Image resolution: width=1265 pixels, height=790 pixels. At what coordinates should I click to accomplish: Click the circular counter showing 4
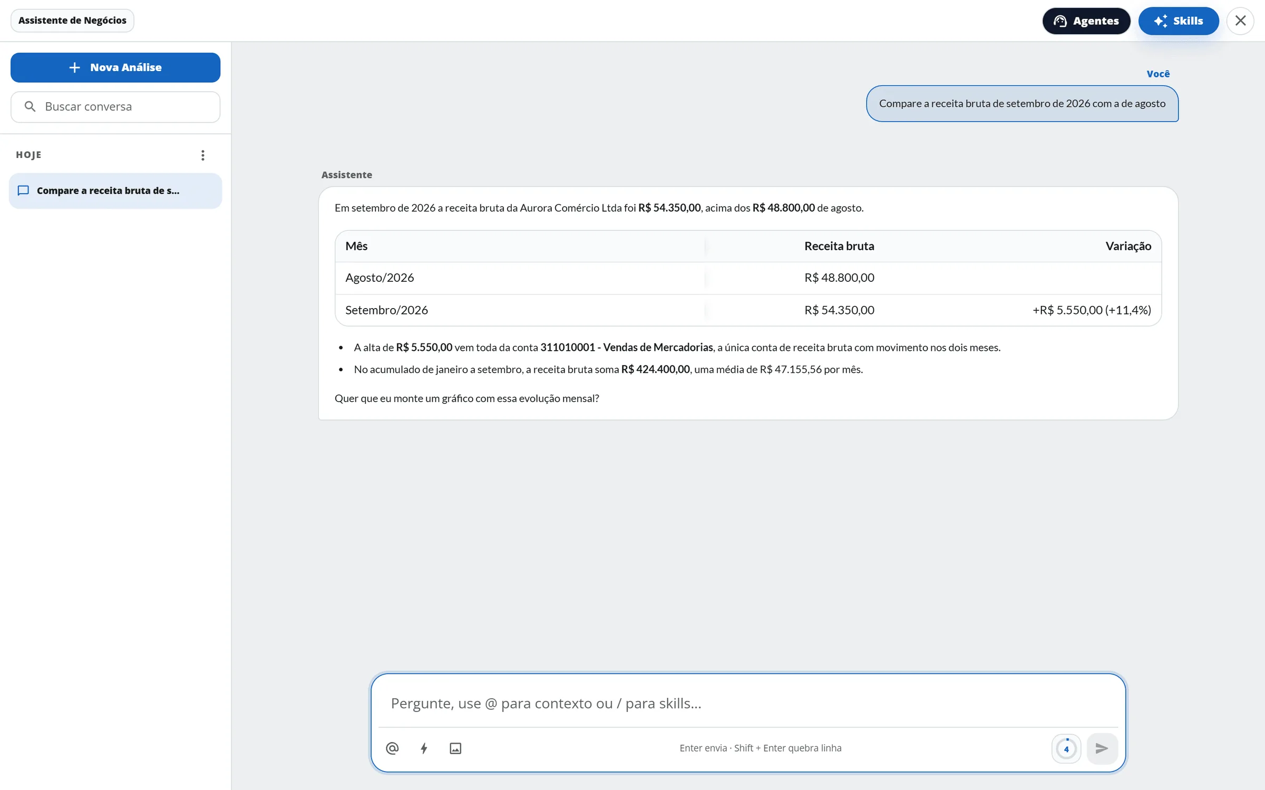1066,748
